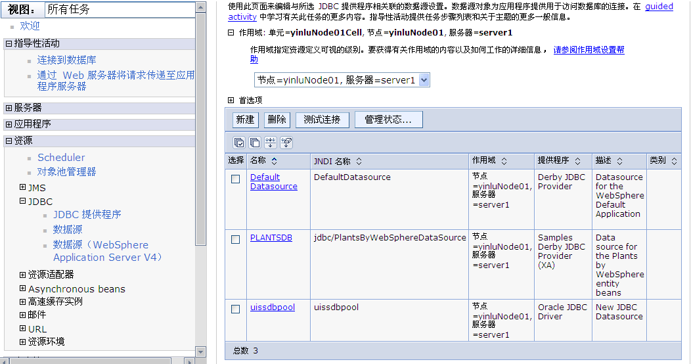Sort table by JNDI 名称 column arrows

pyautogui.click(x=359, y=161)
